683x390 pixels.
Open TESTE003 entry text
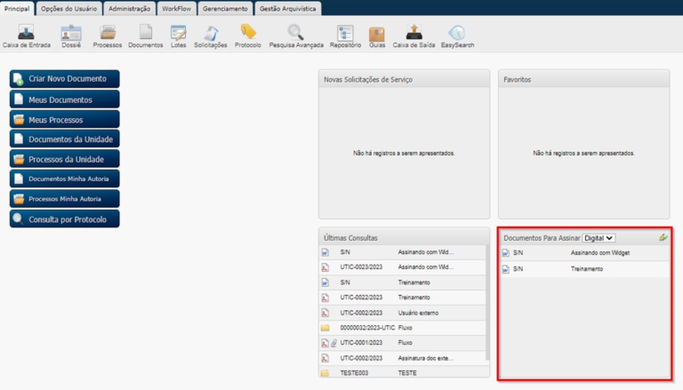(354, 373)
